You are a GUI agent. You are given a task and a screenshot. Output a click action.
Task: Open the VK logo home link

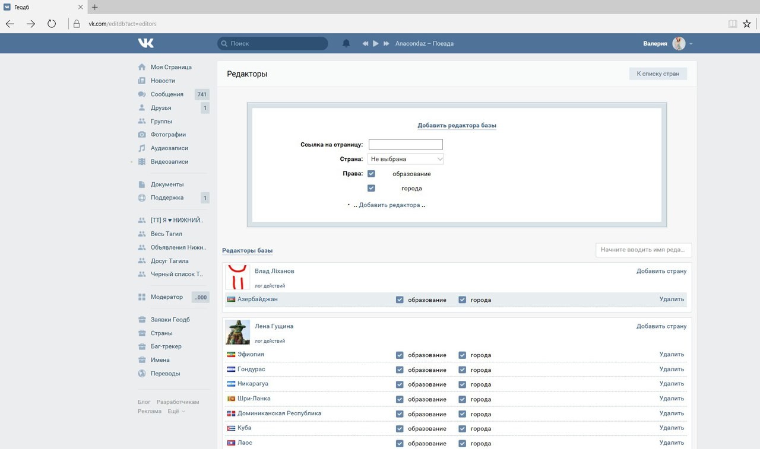[145, 43]
